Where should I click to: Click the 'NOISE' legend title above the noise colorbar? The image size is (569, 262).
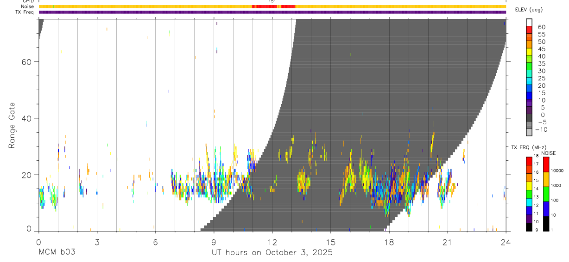click(549, 153)
